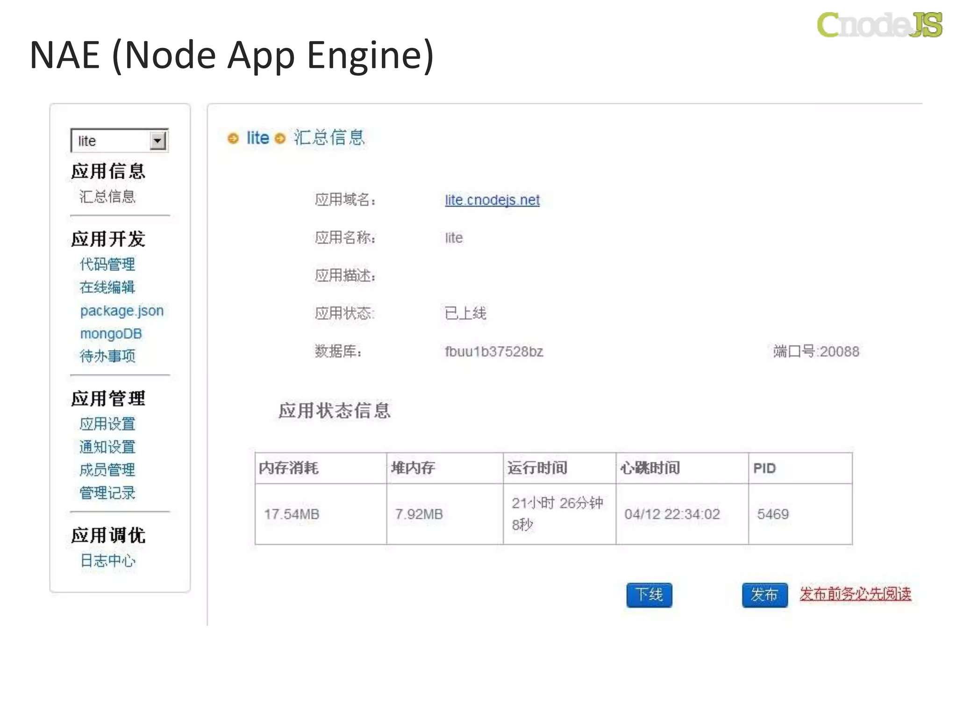
Task: Select the database name fbuu1b37528bz
Action: coord(494,352)
